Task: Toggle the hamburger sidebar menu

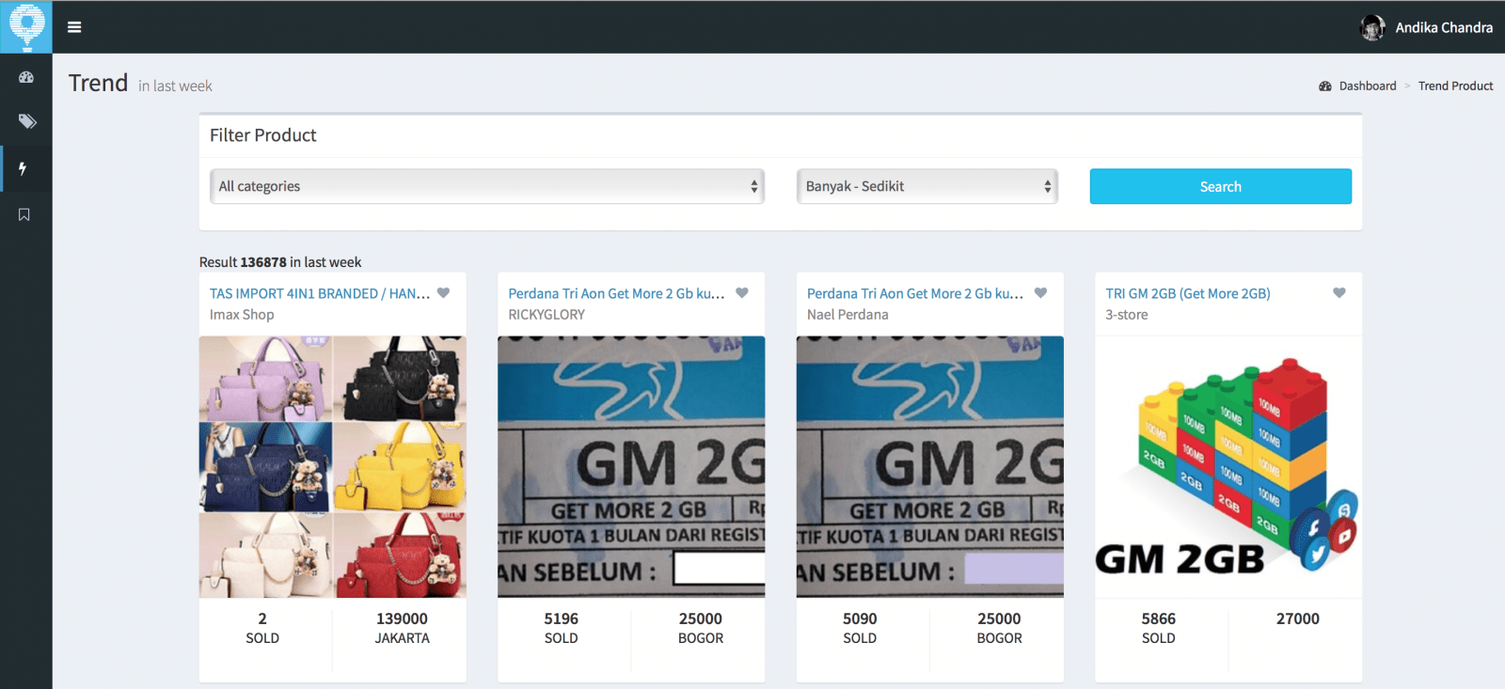Action: 74,27
